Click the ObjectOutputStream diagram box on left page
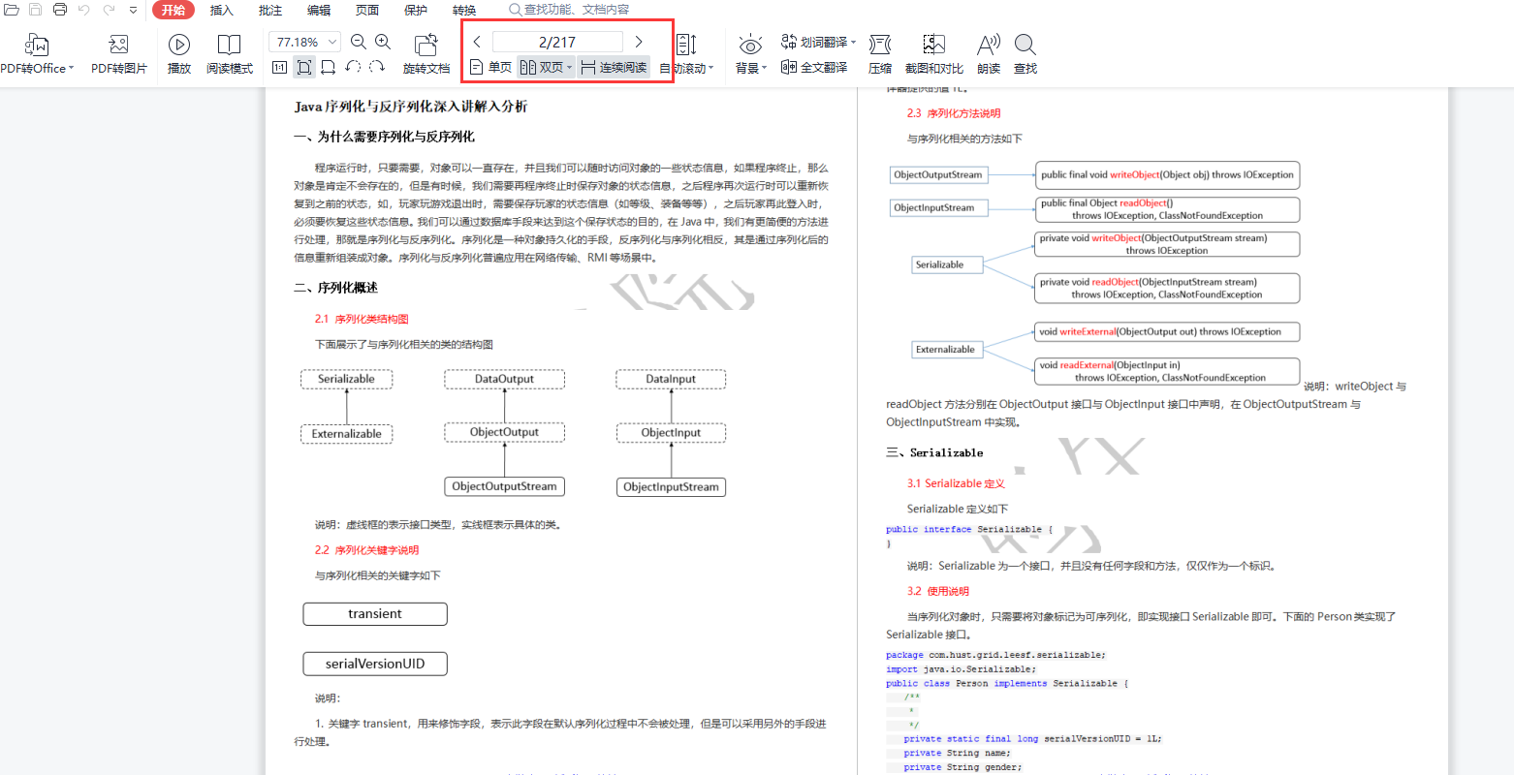The height and width of the screenshot is (775, 1514). [x=504, y=486]
